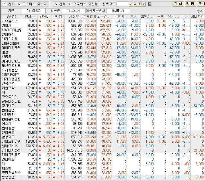
Task: Sort by the 기관계 column header
Action: tap(119, 16)
